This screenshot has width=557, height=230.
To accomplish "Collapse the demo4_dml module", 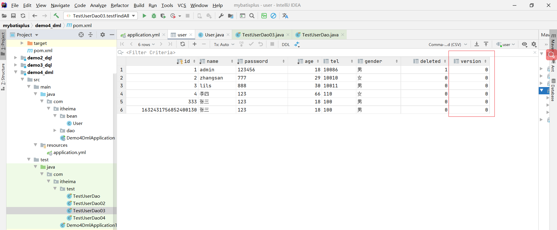I will tap(15, 72).
